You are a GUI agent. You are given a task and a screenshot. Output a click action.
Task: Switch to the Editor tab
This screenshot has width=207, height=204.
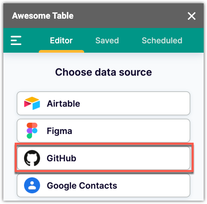[x=61, y=41]
